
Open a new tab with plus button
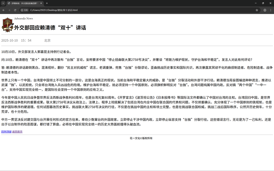pyautogui.click(x=47, y=3)
